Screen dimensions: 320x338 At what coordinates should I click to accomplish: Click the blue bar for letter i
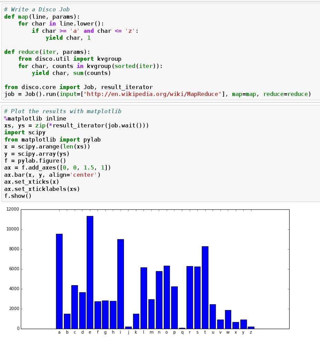(121, 284)
